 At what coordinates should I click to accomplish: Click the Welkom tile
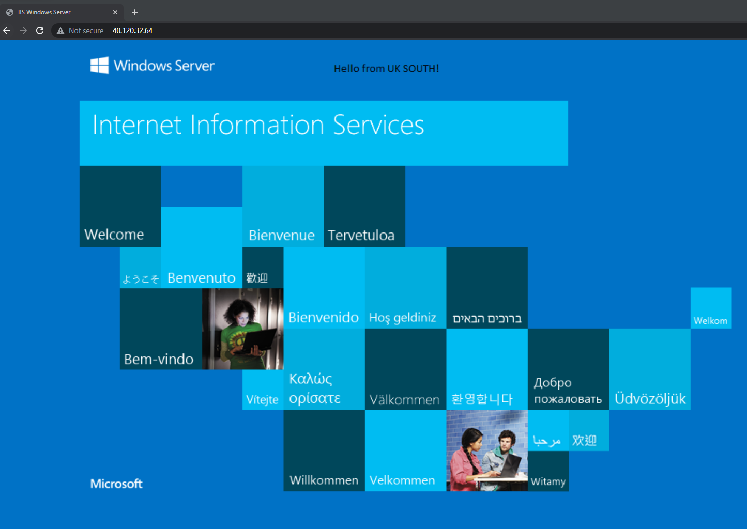(711, 308)
